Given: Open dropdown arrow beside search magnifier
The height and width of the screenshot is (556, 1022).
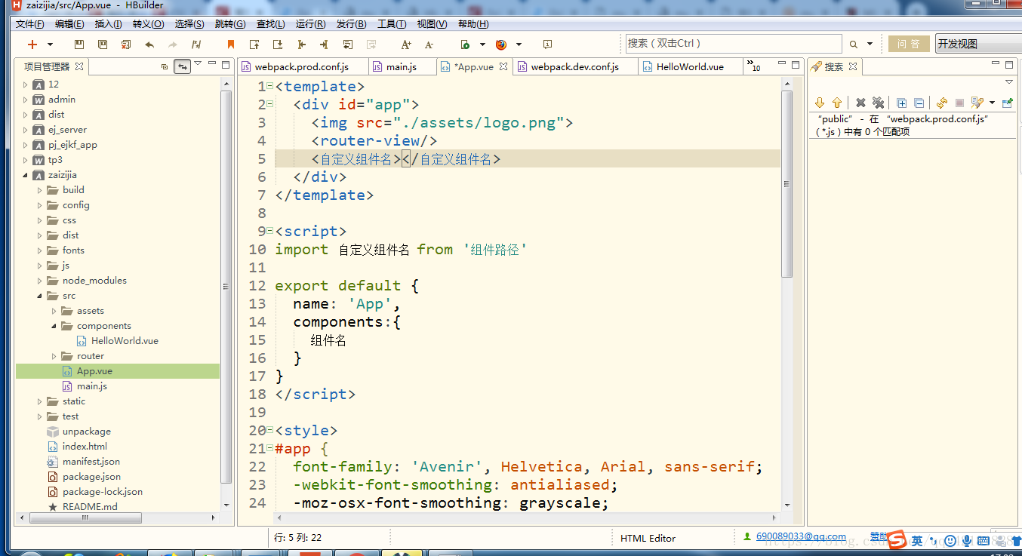Looking at the screenshot, I should point(870,45).
